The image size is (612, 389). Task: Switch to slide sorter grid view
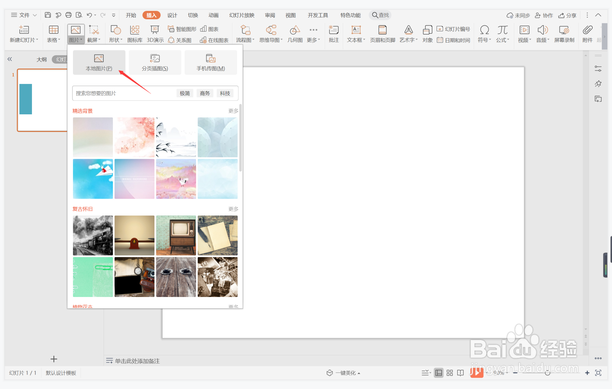pyautogui.click(x=450, y=373)
